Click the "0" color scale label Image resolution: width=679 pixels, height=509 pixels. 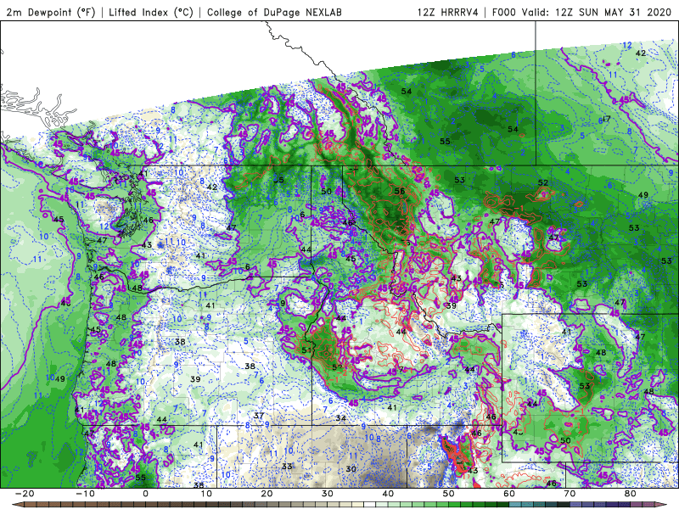pos(145,494)
